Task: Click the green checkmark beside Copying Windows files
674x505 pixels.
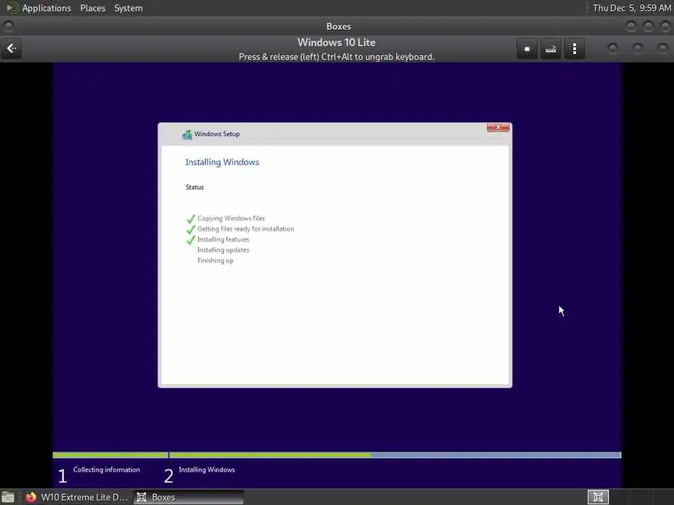Action: [190, 219]
